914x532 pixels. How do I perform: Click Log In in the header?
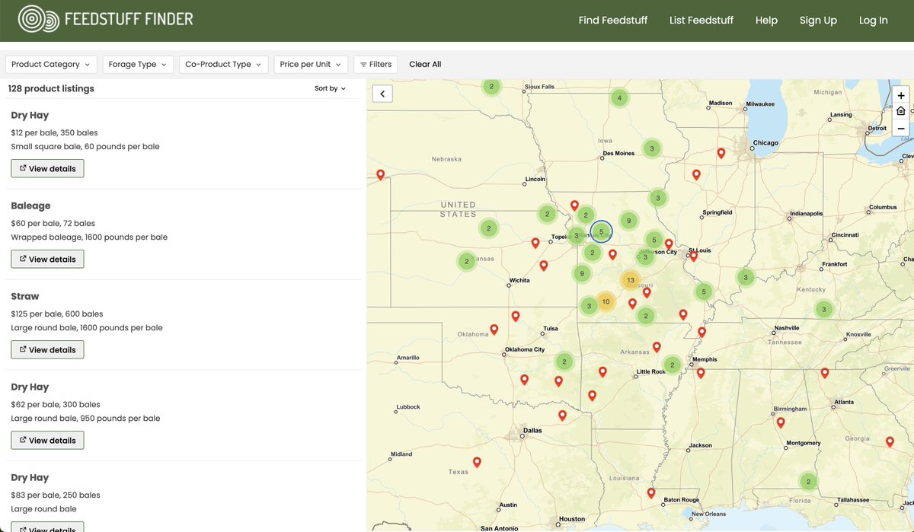tap(874, 21)
